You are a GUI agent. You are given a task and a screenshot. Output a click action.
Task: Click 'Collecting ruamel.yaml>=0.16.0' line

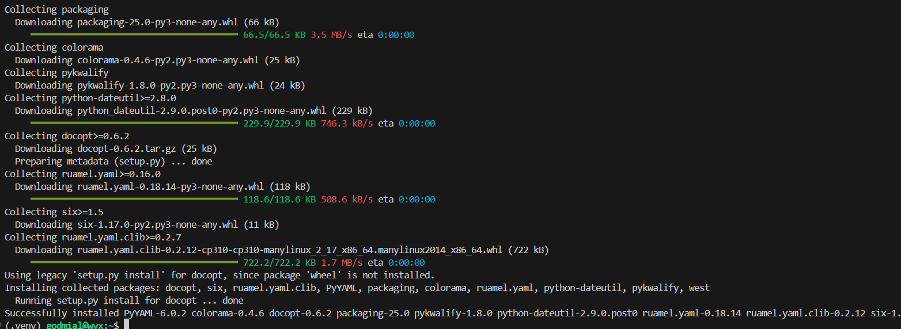(x=82, y=174)
